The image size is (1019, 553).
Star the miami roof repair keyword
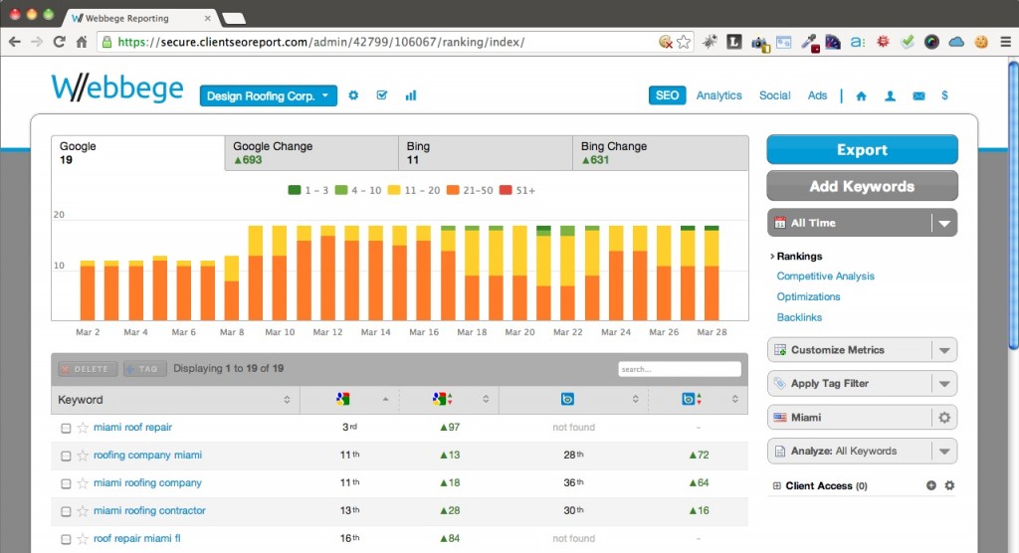(83, 428)
